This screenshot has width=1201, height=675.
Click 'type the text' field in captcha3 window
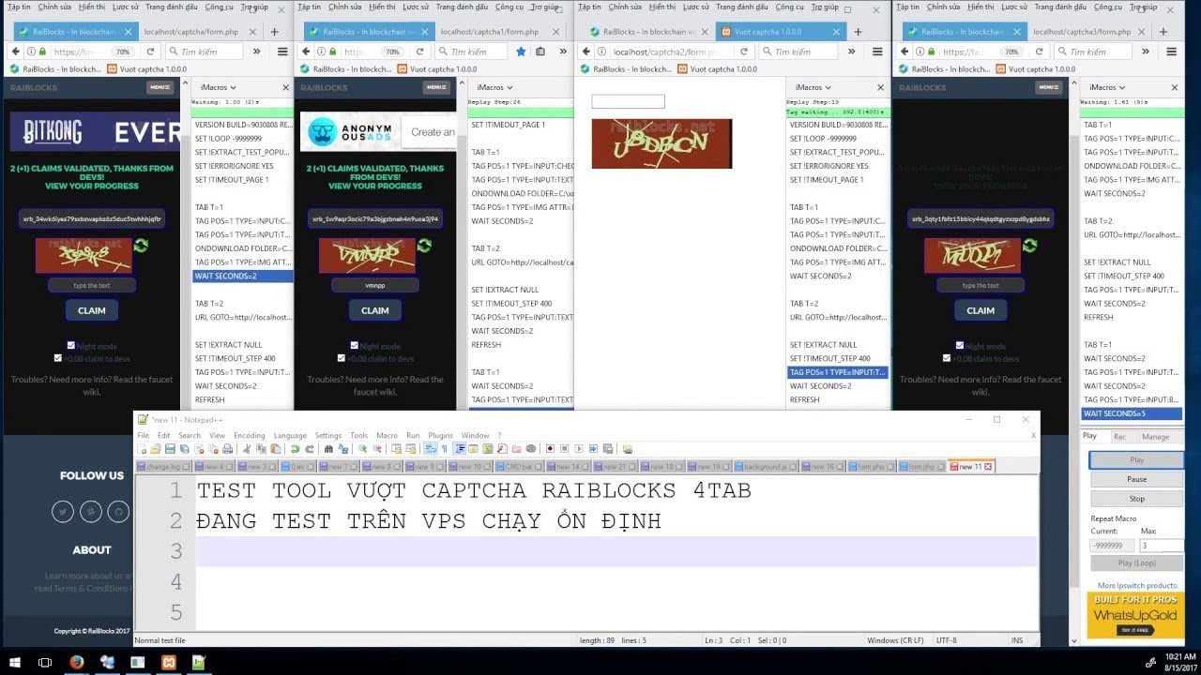(980, 285)
